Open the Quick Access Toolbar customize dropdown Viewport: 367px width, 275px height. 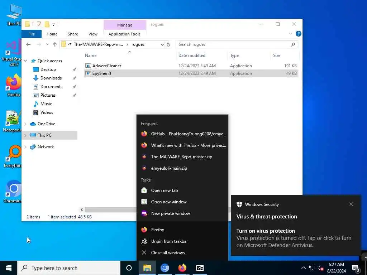[53, 24]
